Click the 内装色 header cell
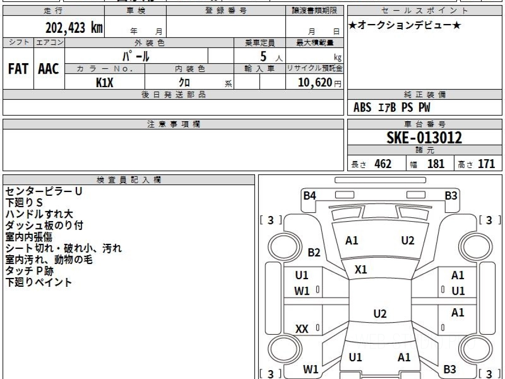This screenshot has width=505, height=379. (x=189, y=69)
